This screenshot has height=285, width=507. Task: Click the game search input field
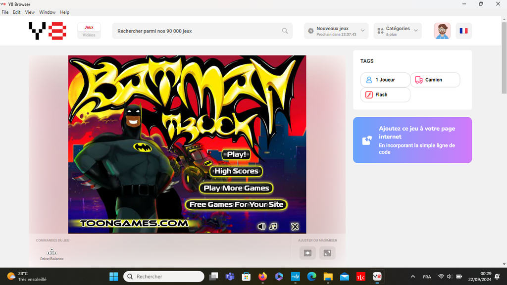point(198,31)
